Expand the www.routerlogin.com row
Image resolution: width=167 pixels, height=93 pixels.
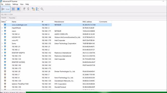pyautogui.click(x=2, y=25)
